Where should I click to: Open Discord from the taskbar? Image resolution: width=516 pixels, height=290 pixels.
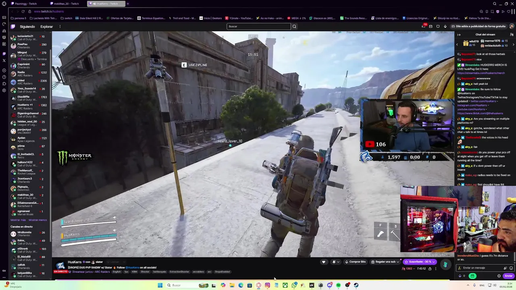tap(329, 285)
